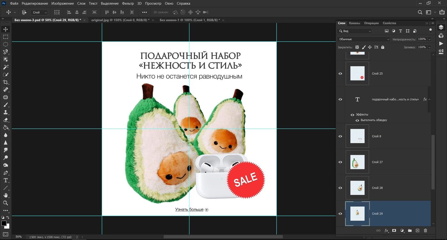Collapse the text layer effects fx arrow
The width and height of the screenshot is (447, 240).
pos(429,99)
